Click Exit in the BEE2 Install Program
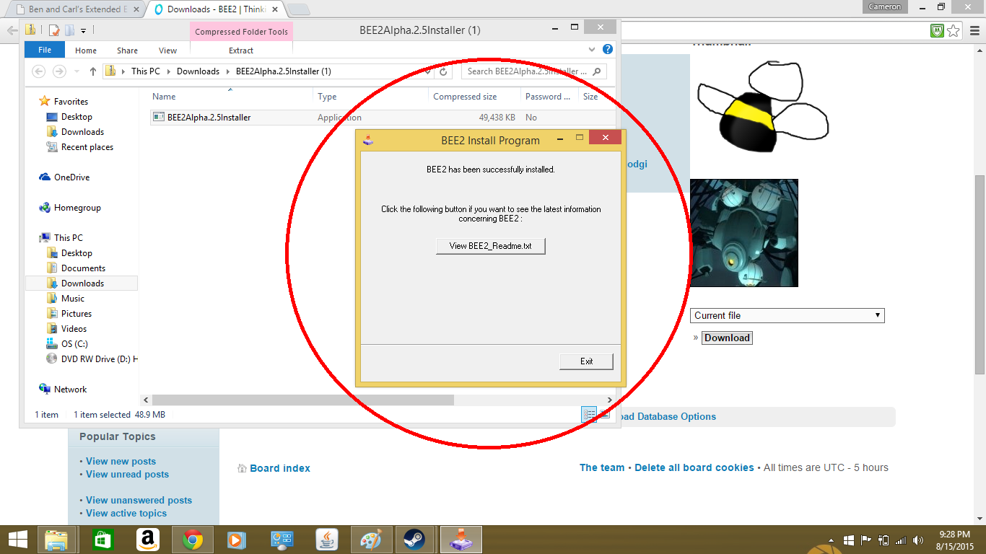This screenshot has height=554, width=986. 586,361
